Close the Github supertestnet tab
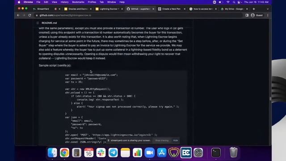 tap(153, 9)
